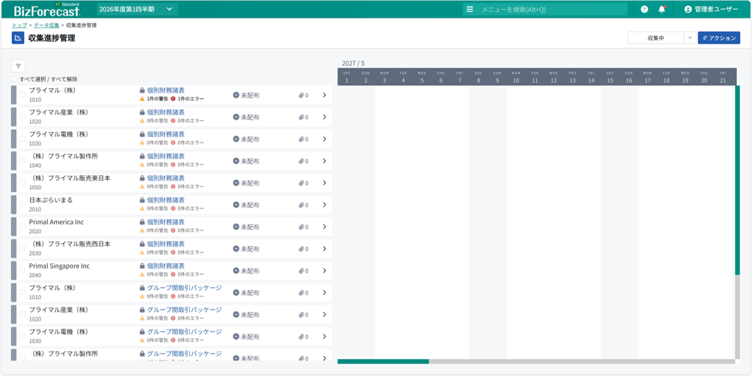Check the box for Primal America Inc

click(x=23, y=227)
